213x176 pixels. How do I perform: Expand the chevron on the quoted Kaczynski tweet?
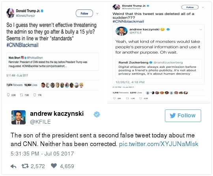[x=201, y=30]
